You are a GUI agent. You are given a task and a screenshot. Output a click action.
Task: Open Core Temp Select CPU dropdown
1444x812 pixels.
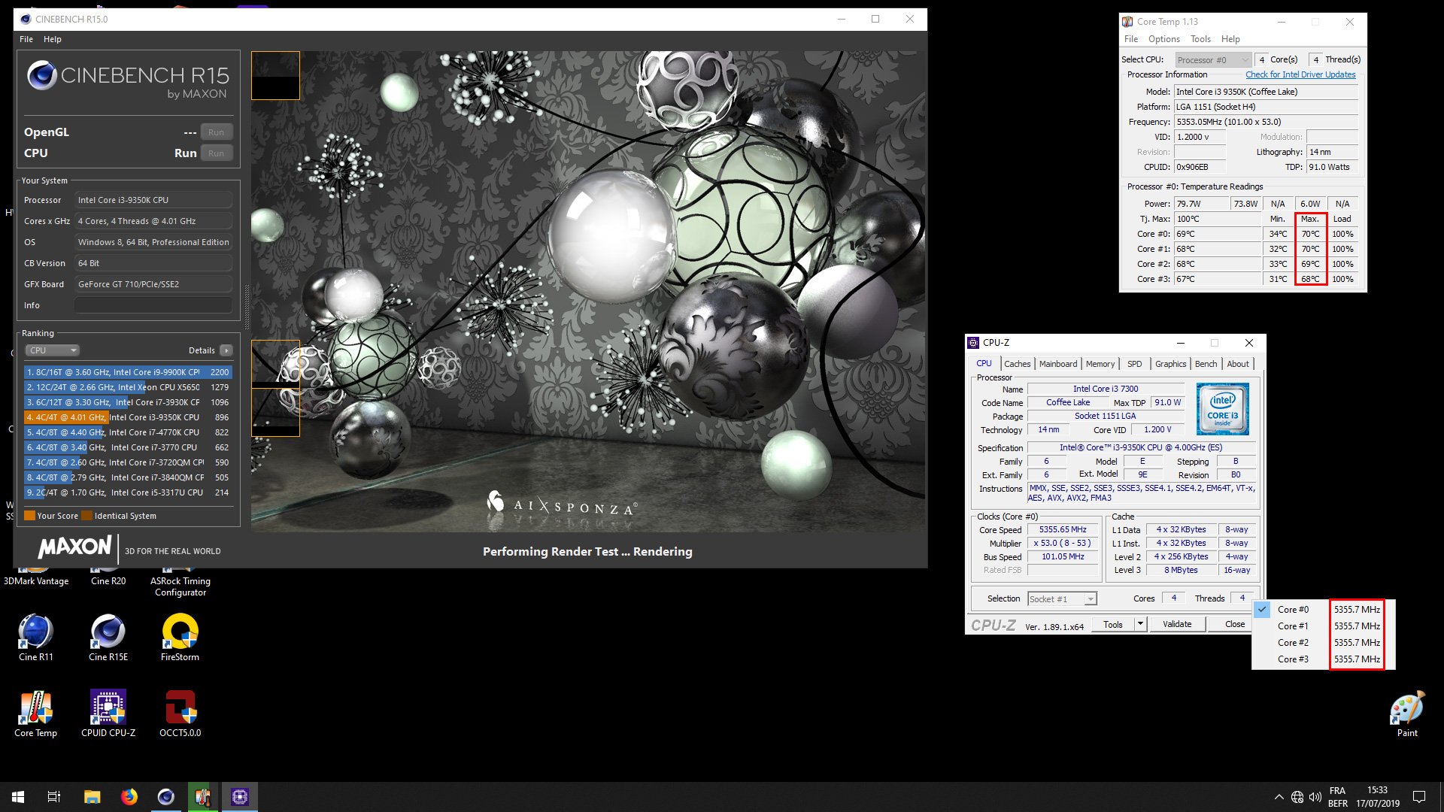1212,59
